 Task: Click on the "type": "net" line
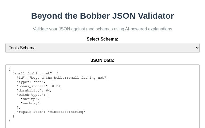pos(31,82)
